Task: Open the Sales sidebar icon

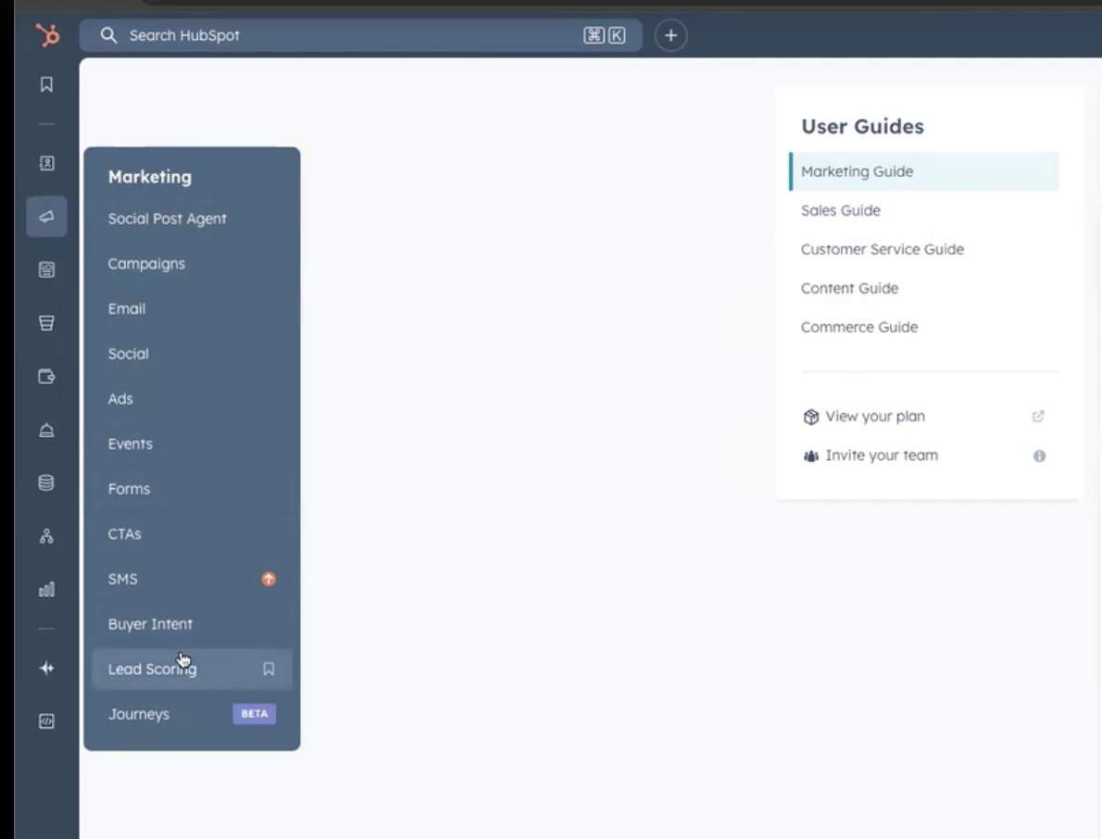Action: pyautogui.click(x=46, y=323)
